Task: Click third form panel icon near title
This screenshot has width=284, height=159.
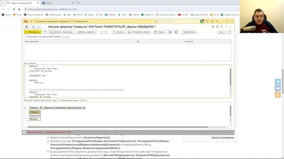Action: click(x=221, y=26)
